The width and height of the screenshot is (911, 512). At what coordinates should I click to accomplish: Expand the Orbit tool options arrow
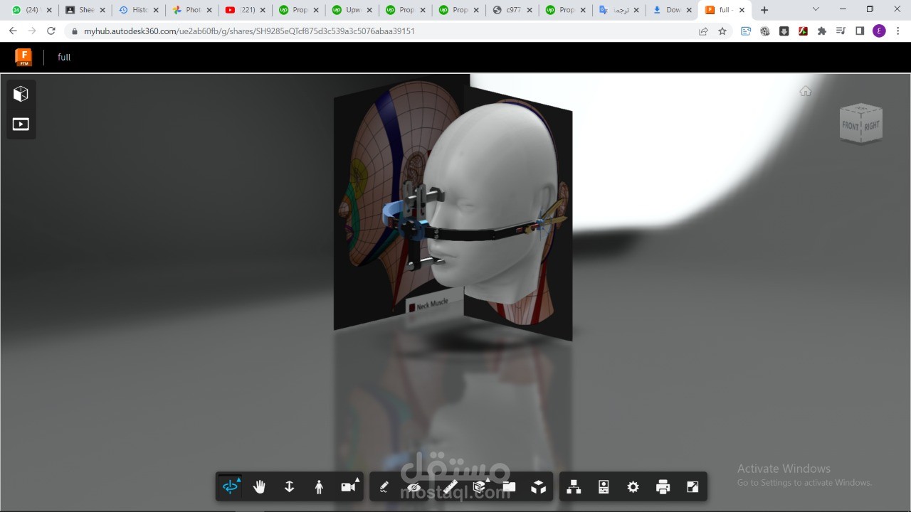click(238, 481)
